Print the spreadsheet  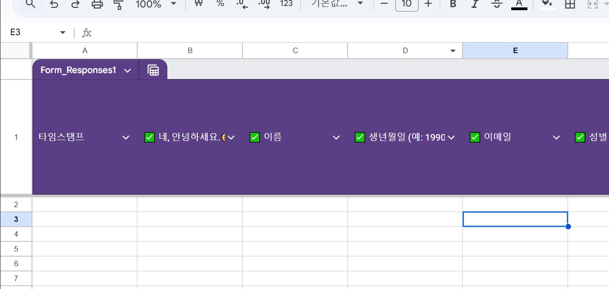tap(97, 4)
